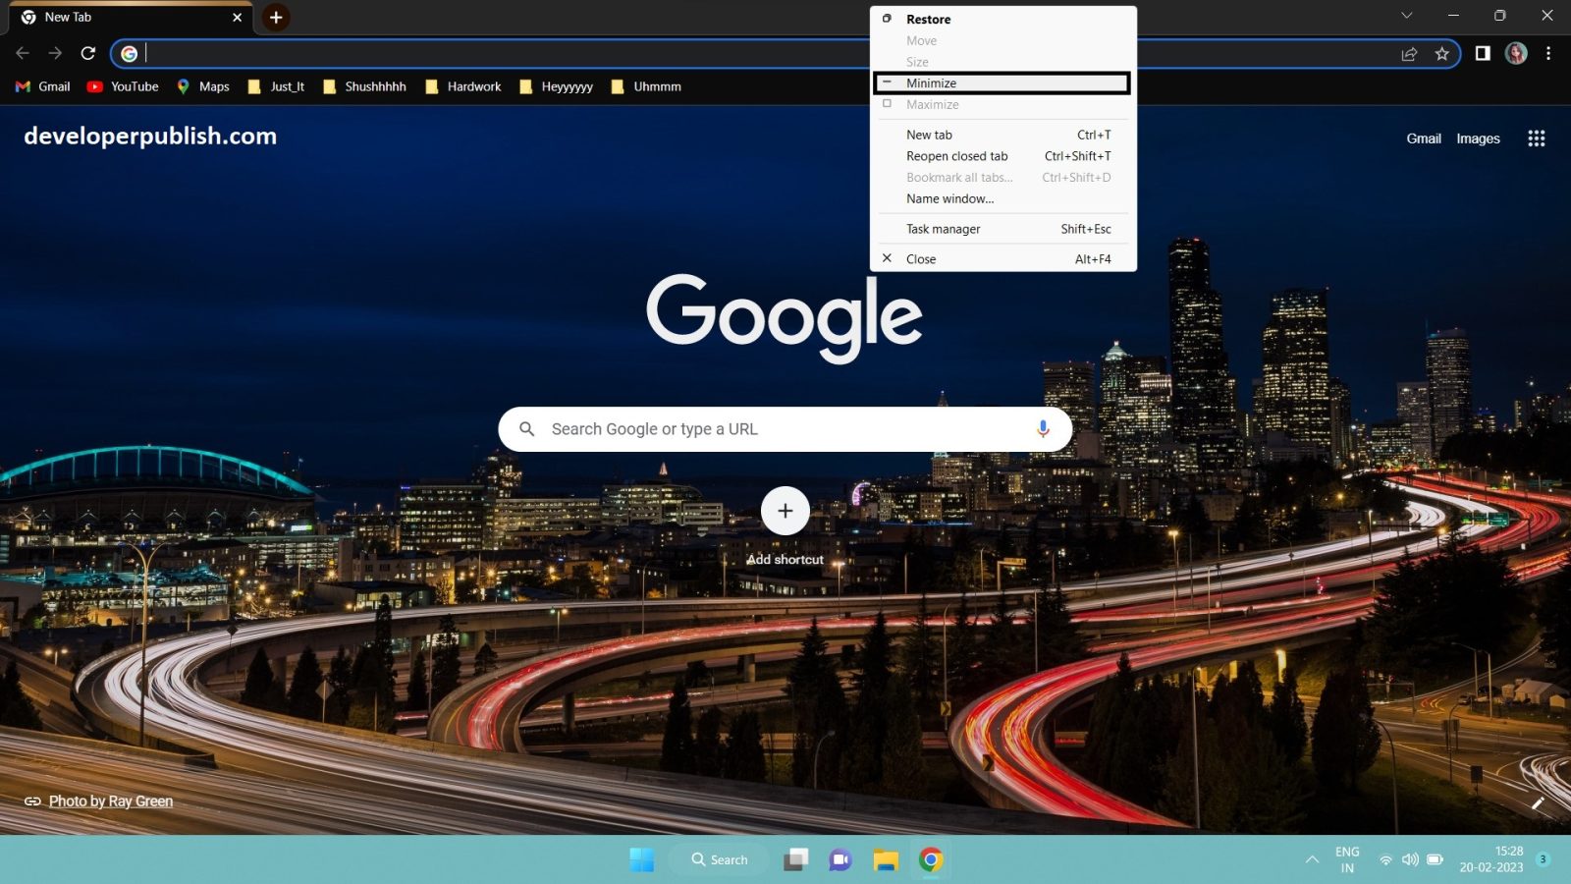Open the Chrome profile avatar
1571x884 pixels.
click(x=1516, y=54)
